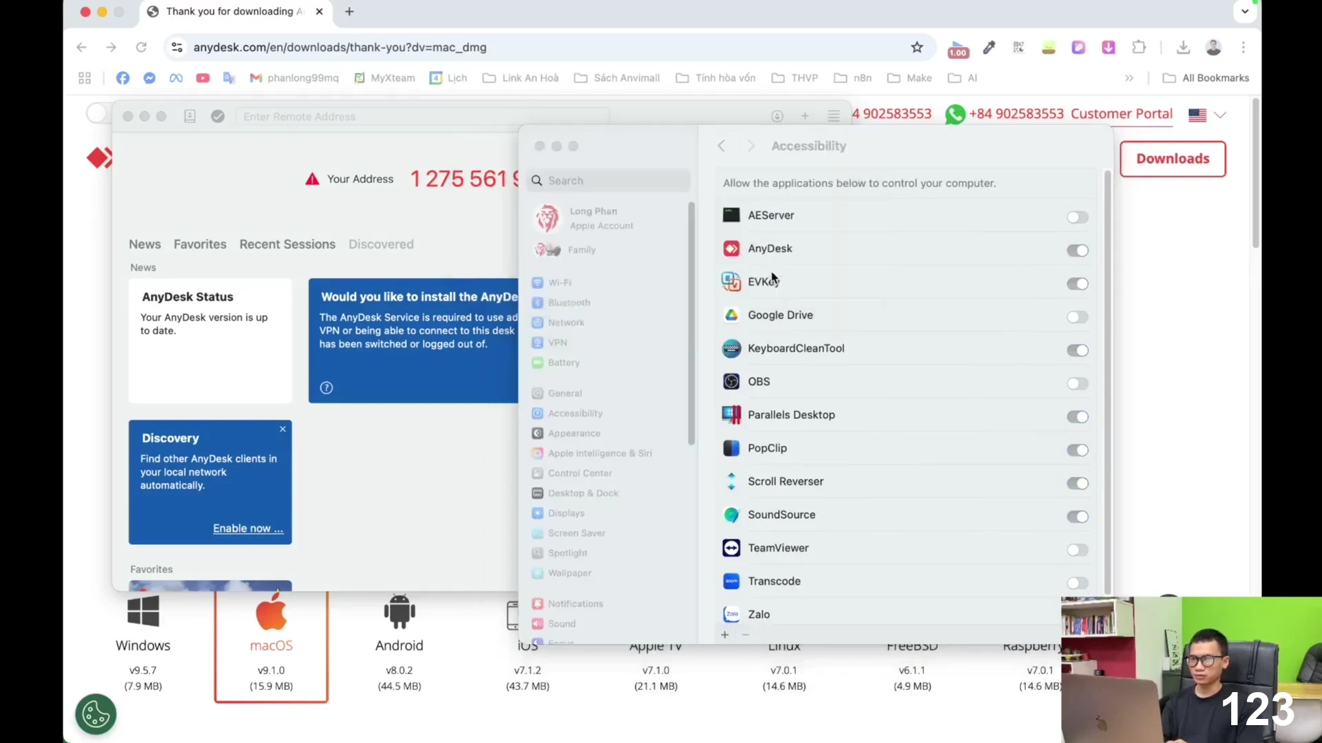1322x743 pixels.
Task: Switch to AnyDesk Favorites tab
Action: pos(200,244)
